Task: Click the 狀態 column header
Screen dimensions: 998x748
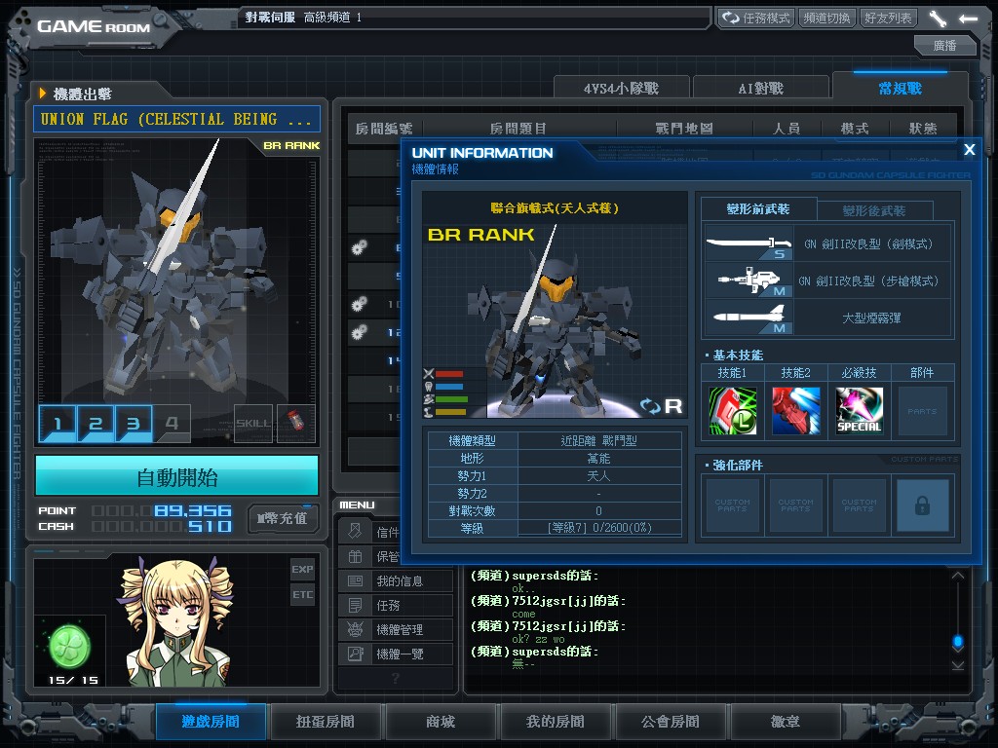Action: point(922,129)
